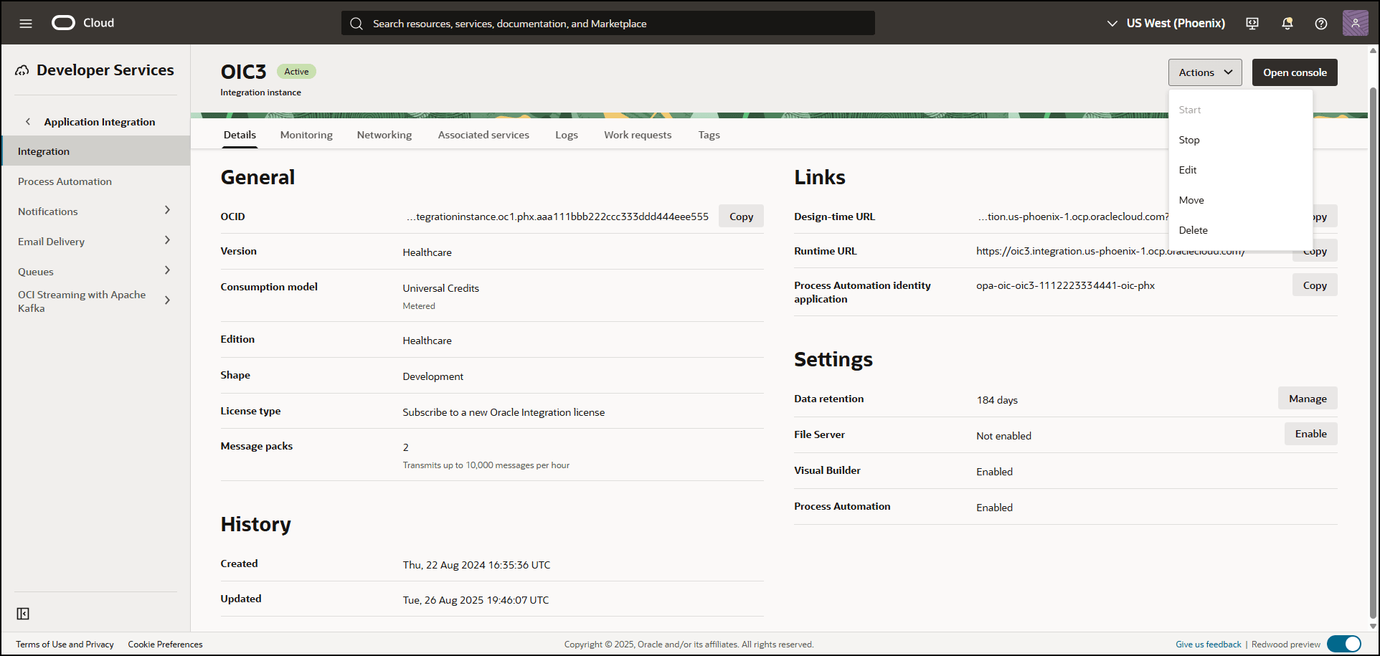This screenshot has width=1380, height=656.
Task: Expand the Queues section
Action: click(168, 270)
